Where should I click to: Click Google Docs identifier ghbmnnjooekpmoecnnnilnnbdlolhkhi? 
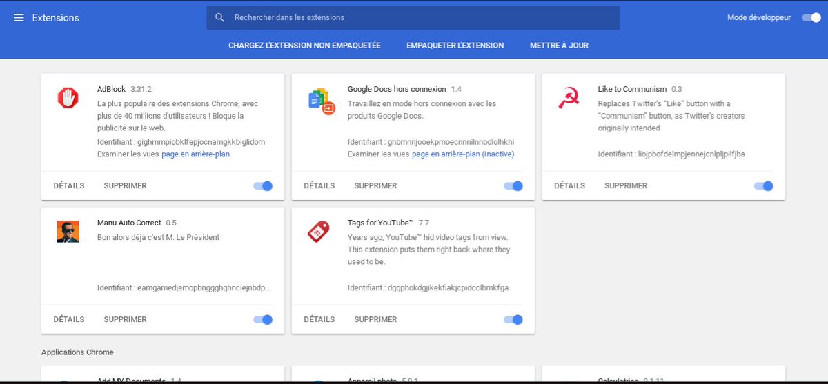451,142
